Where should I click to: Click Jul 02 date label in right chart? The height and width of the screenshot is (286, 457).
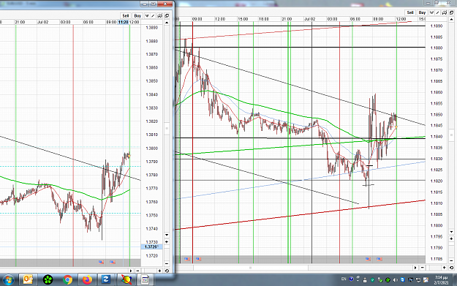tap(309, 19)
